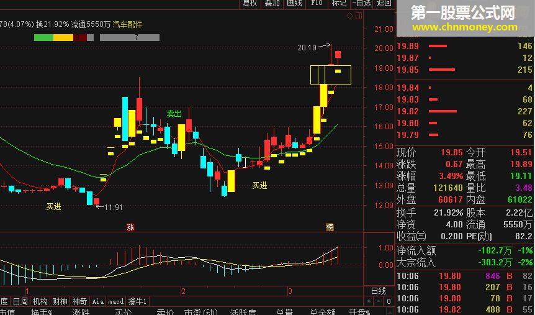The height and width of the screenshot is (315, 535).
Task: Click the split-panel icon above the chart
Action: [358, 16]
